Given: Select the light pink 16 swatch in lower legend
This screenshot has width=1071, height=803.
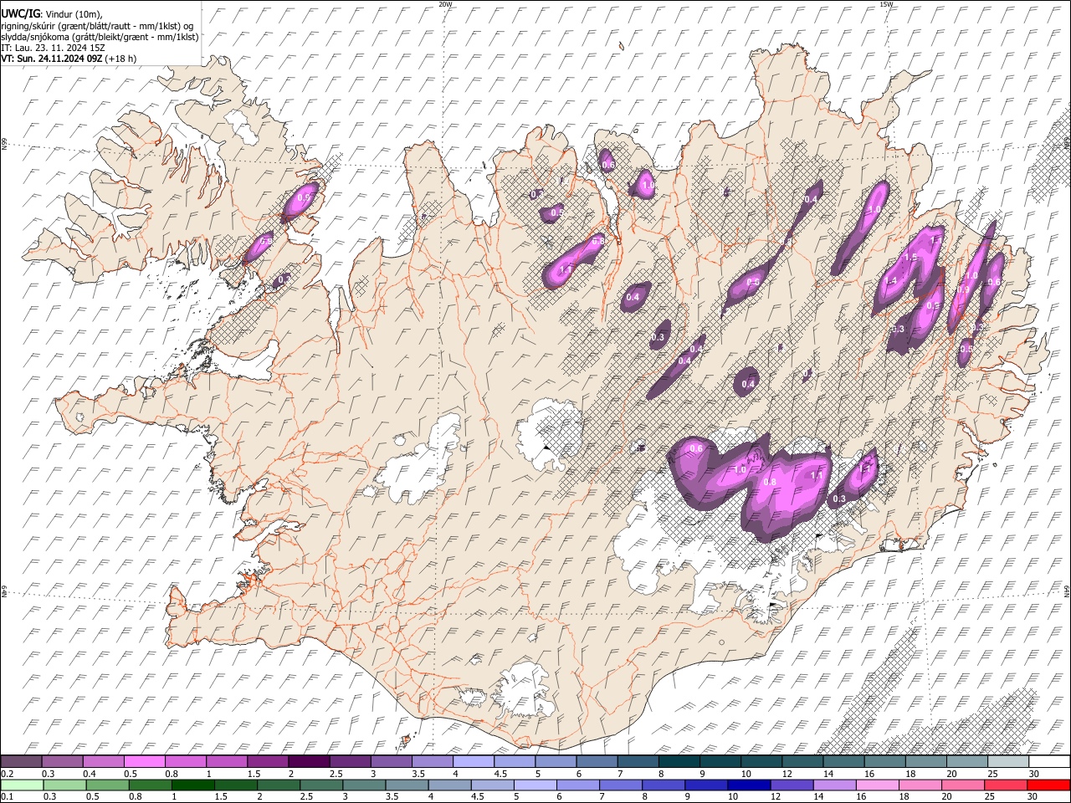Looking at the screenshot, I should point(878,785).
